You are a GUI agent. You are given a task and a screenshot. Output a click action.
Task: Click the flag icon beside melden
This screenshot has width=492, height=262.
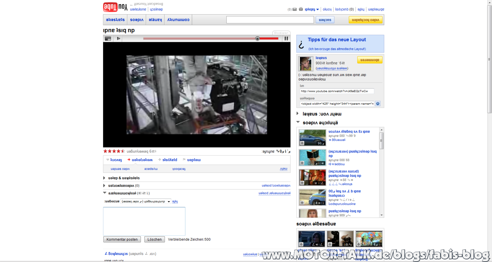click(184, 160)
